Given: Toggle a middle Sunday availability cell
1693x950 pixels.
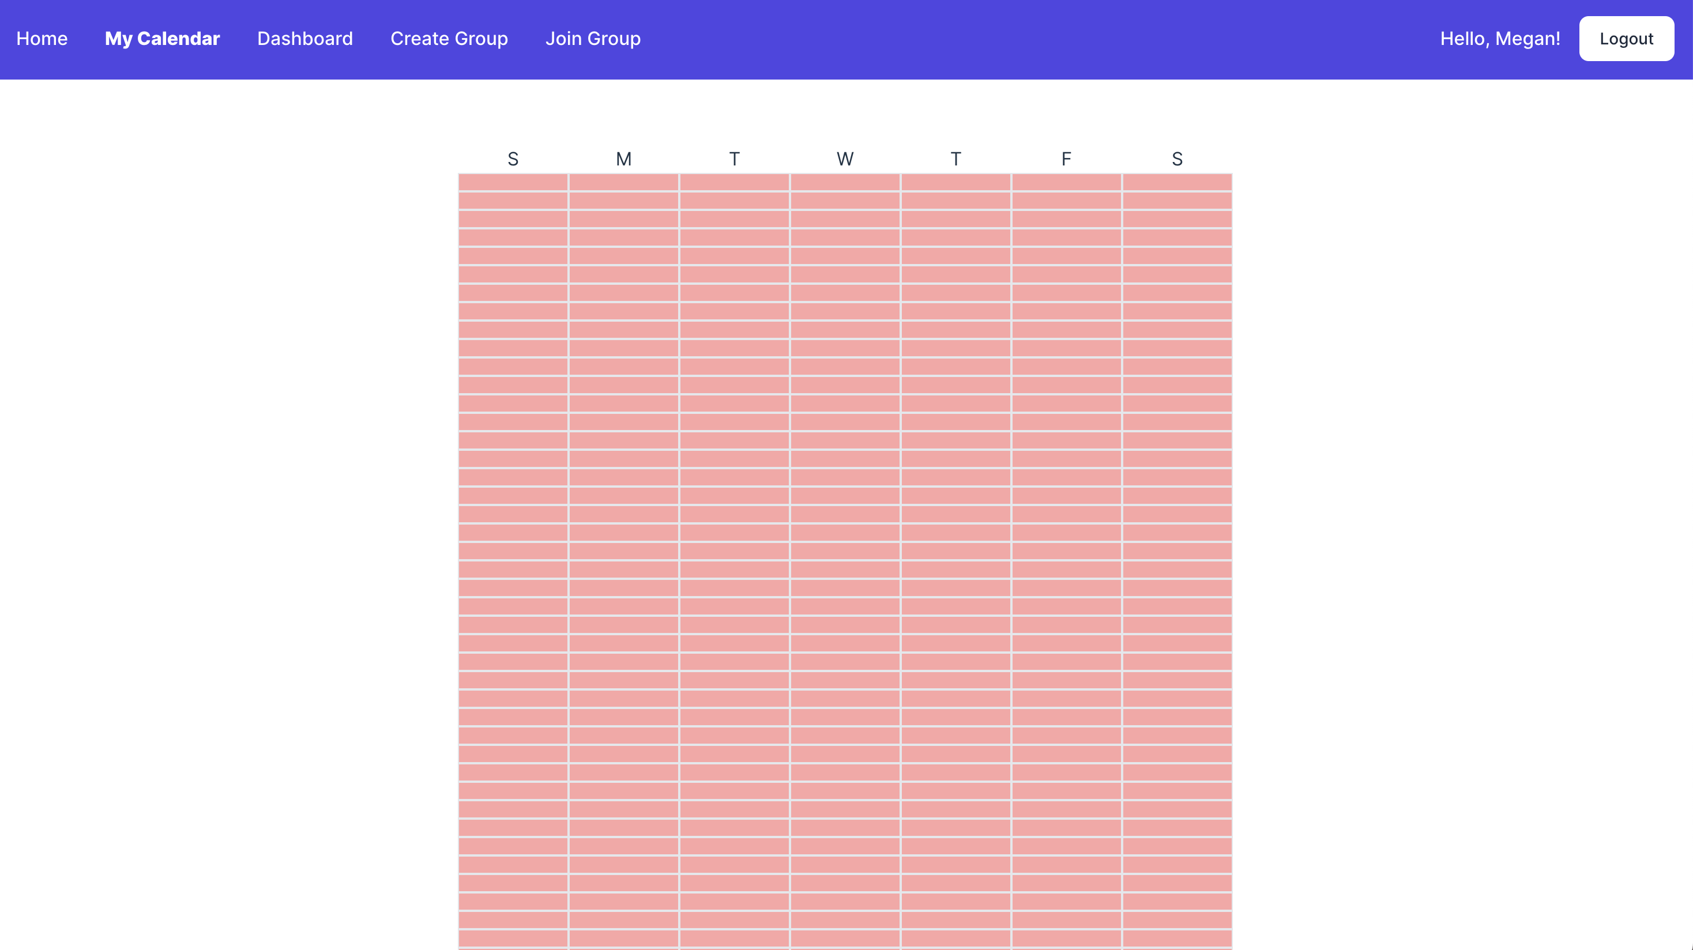Looking at the screenshot, I should tap(513, 559).
